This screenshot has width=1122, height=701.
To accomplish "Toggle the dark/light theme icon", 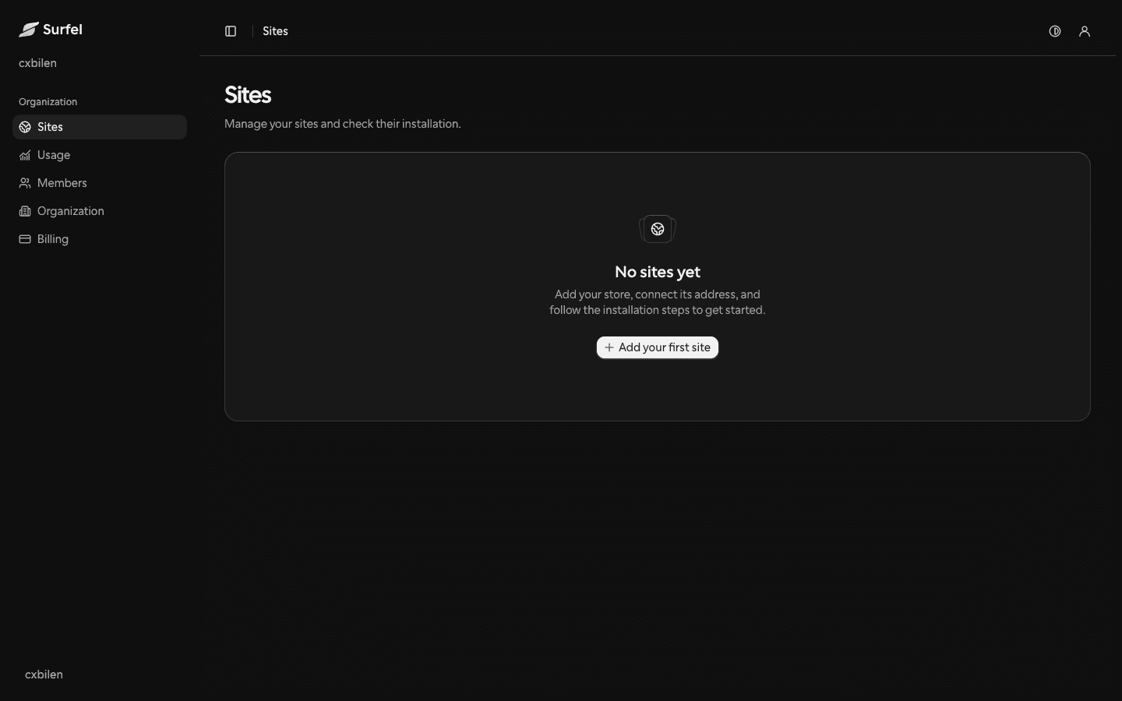I will pyautogui.click(x=1055, y=31).
